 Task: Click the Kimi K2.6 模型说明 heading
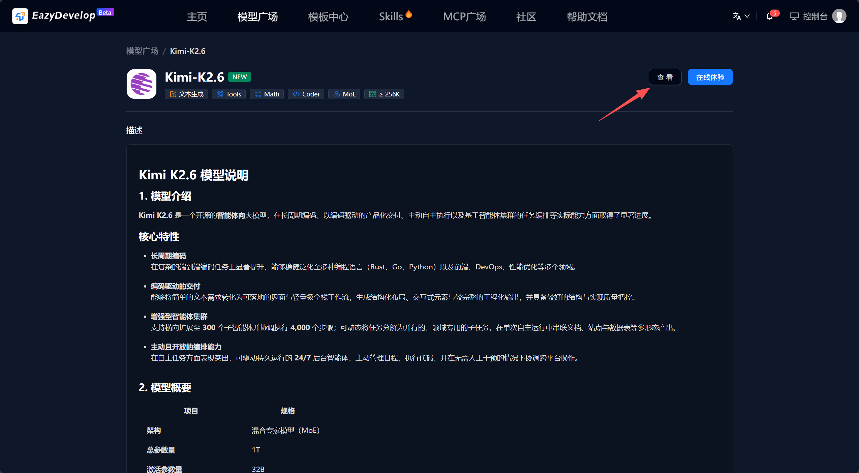pyautogui.click(x=193, y=175)
